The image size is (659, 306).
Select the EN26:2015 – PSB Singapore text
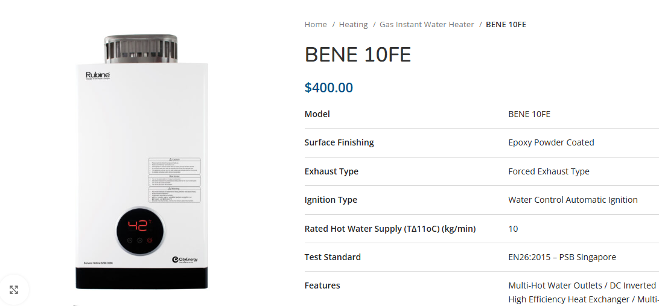coord(562,257)
